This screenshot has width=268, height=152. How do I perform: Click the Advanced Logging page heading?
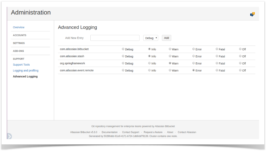[78, 27]
